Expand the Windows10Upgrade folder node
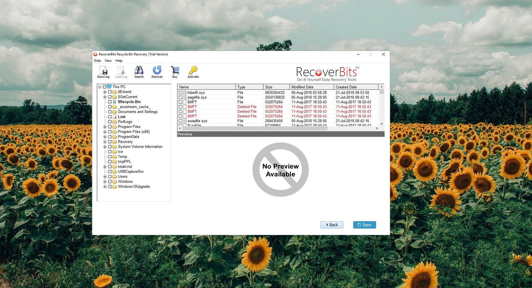The height and width of the screenshot is (288, 532). (x=105, y=187)
